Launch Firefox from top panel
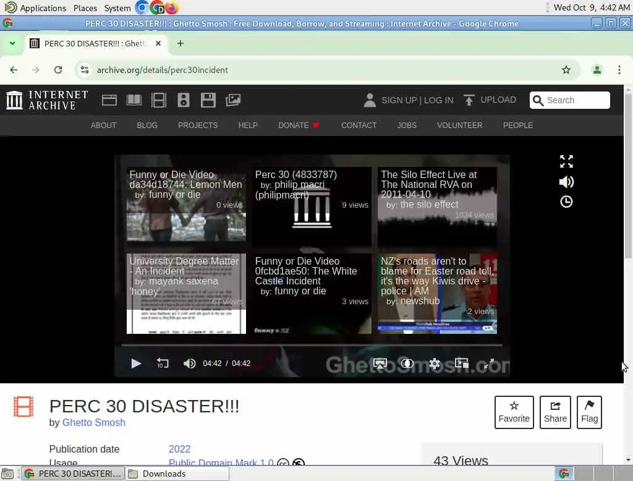633x481 pixels. [172, 7]
